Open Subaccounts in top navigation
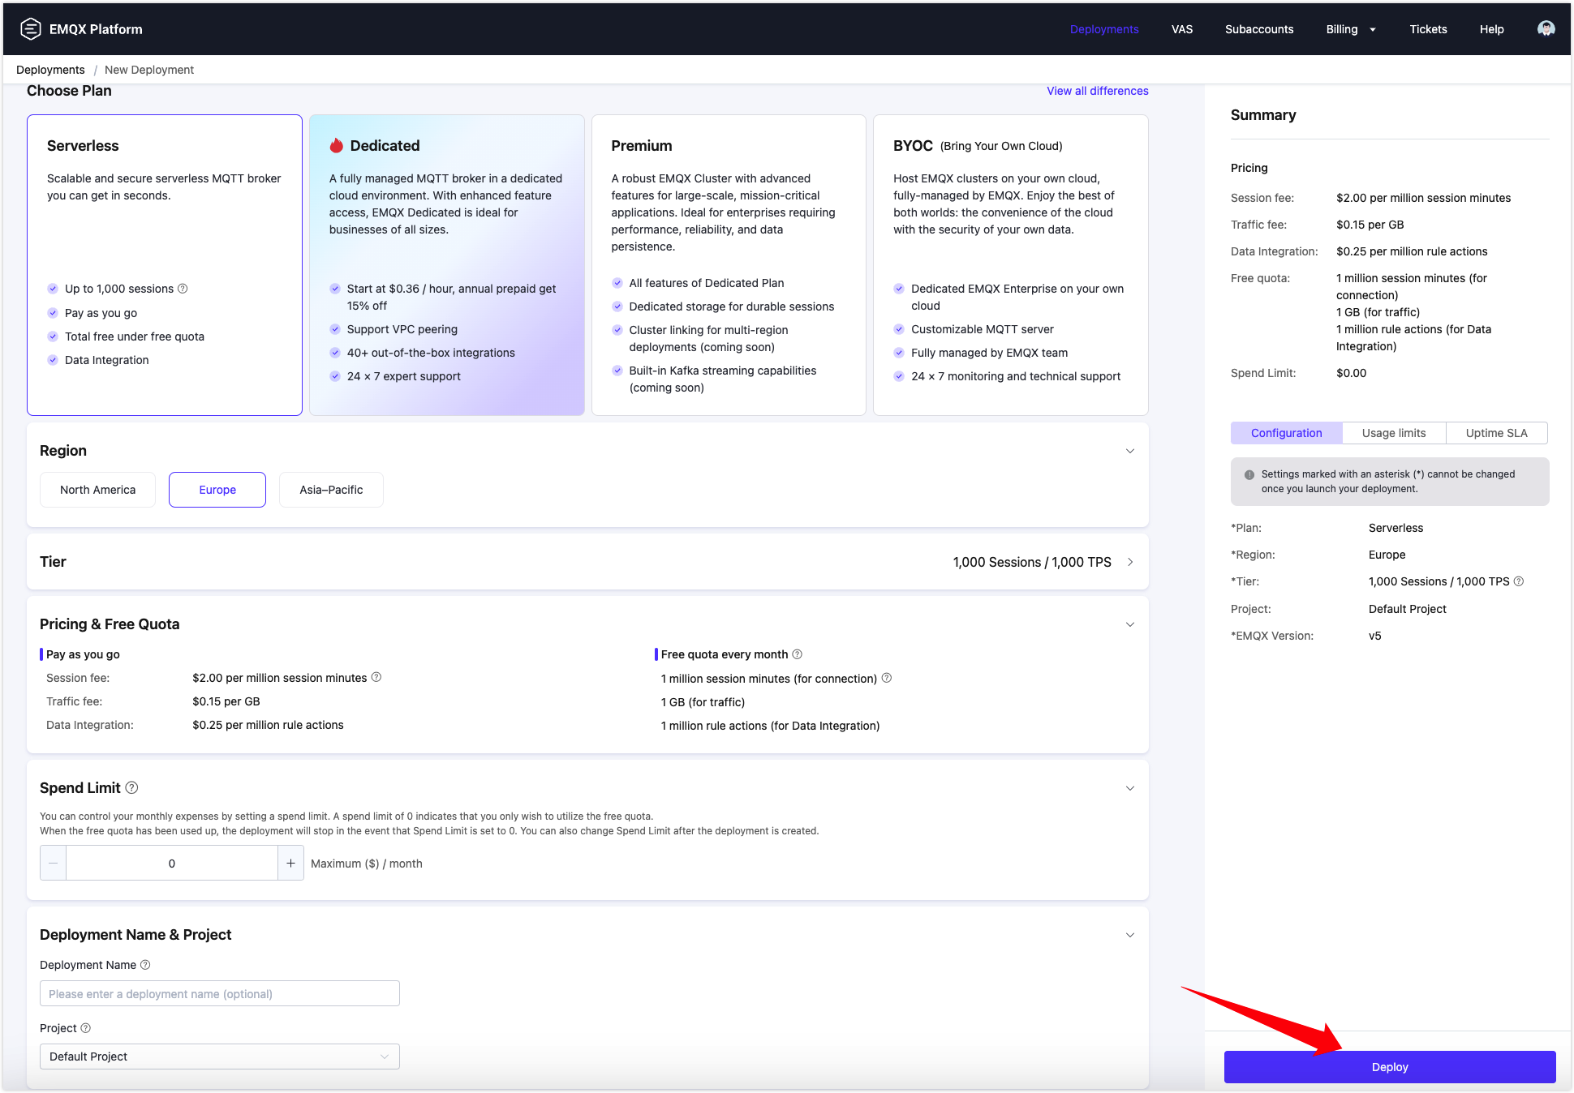This screenshot has height=1093, width=1574. [1259, 29]
